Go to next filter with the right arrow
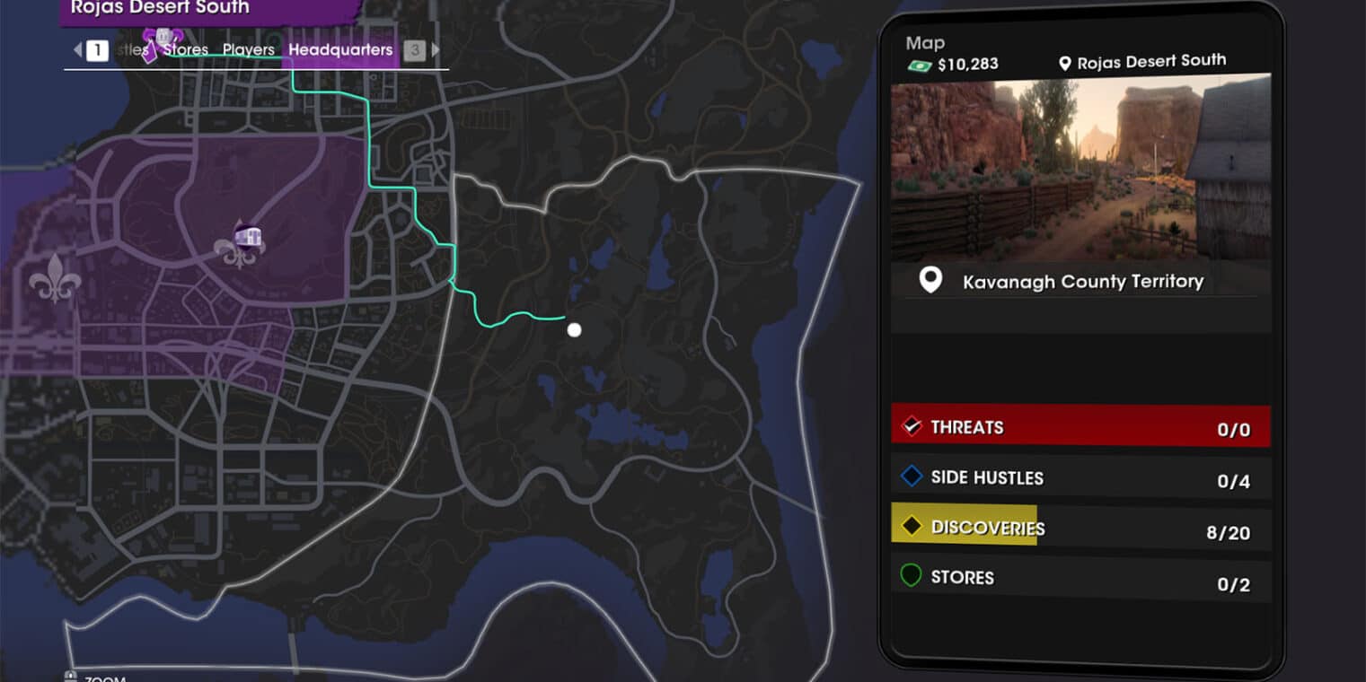The width and height of the screenshot is (1366, 682). click(x=436, y=50)
